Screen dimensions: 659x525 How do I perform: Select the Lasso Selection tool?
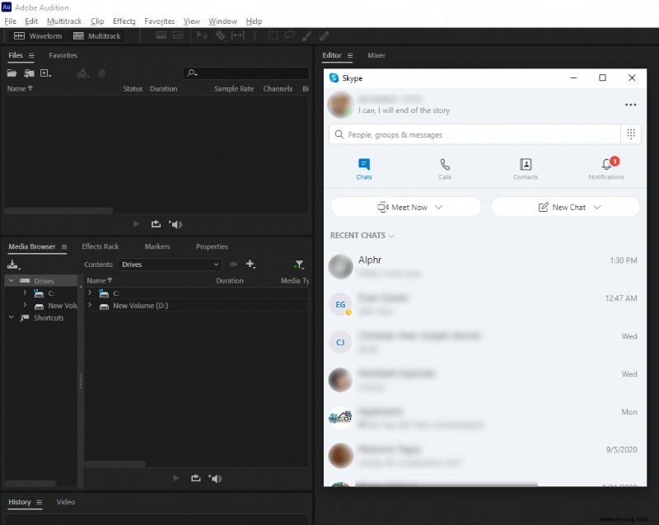pyautogui.click(x=290, y=35)
